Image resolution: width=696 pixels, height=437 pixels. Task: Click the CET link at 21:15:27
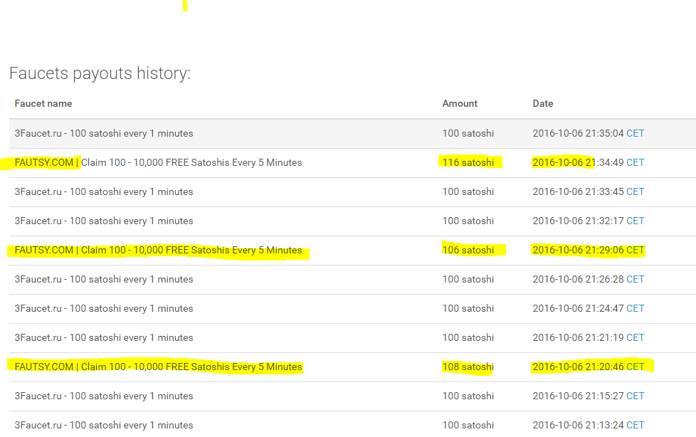click(x=636, y=396)
